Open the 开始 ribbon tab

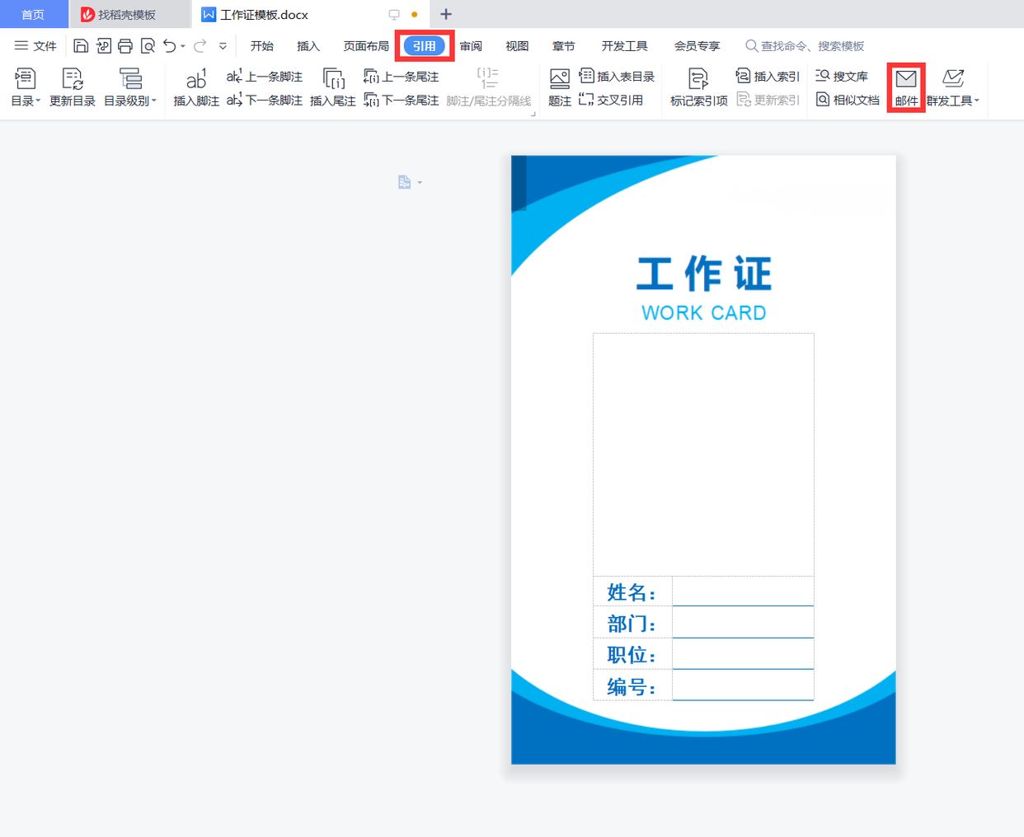pyautogui.click(x=262, y=46)
